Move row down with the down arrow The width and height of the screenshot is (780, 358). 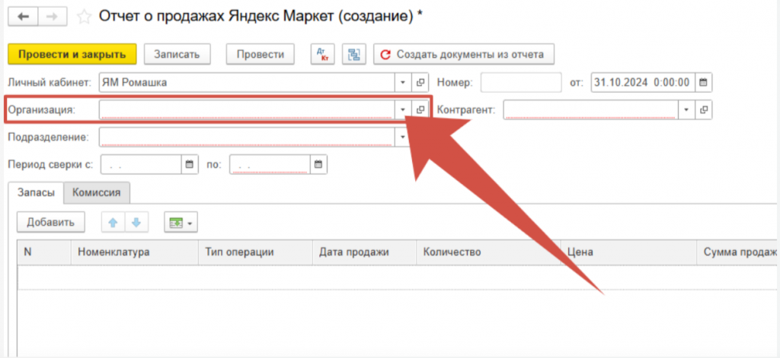136,223
